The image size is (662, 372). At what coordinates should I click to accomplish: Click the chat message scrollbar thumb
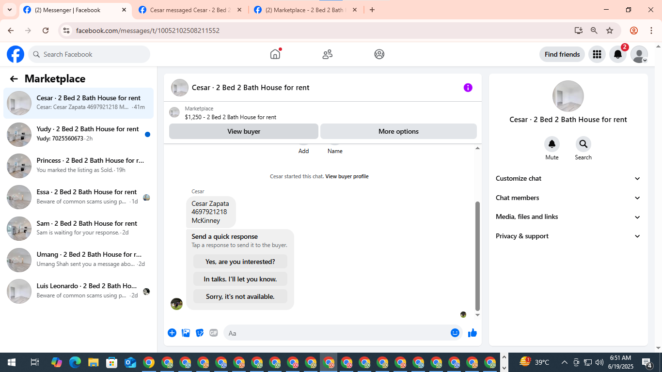pos(477,256)
